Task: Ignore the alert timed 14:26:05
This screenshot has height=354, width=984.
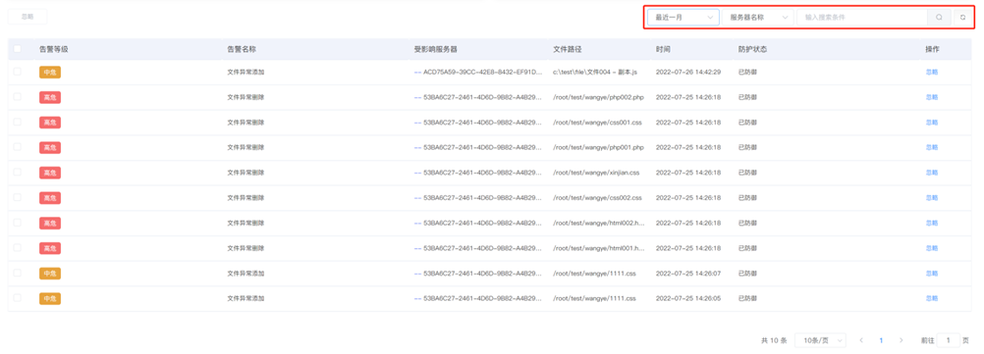Action: [x=932, y=298]
